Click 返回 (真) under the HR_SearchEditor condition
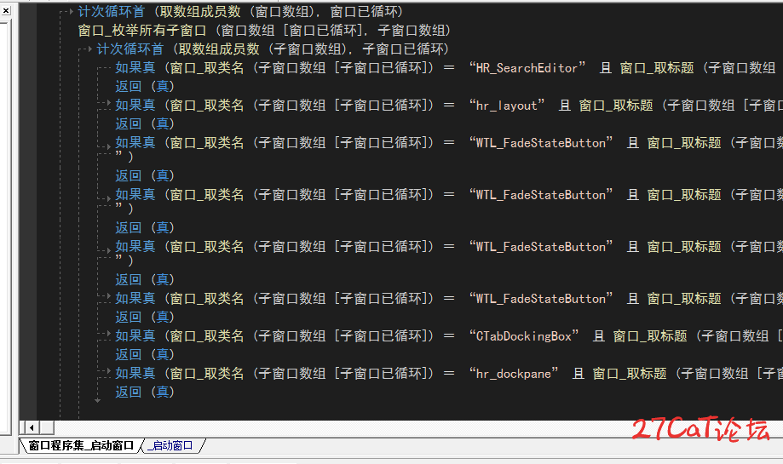Screen dimensions: 783x464 click(145, 86)
